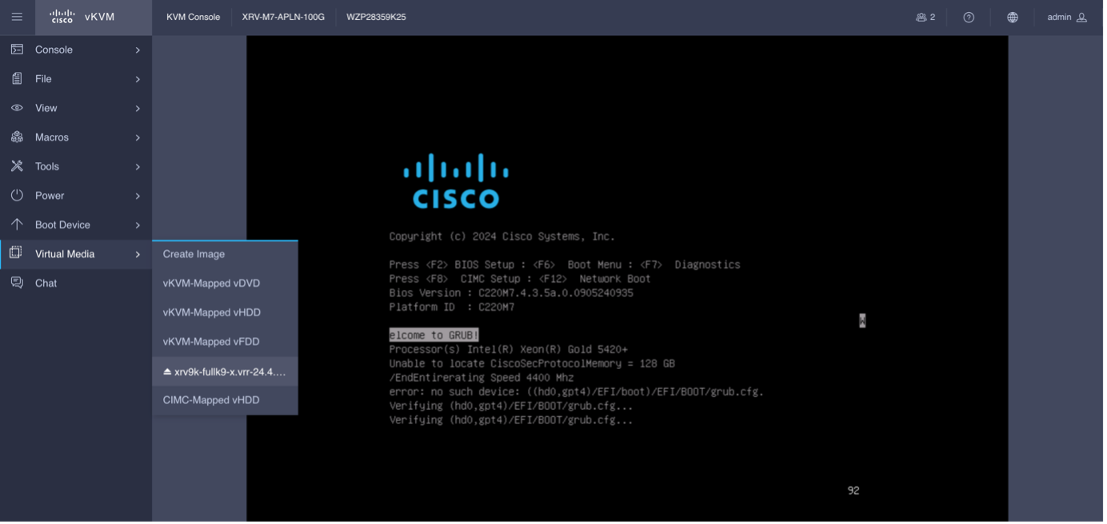Click the Power icon
1107x524 pixels.
pyautogui.click(x=18, y=195)
